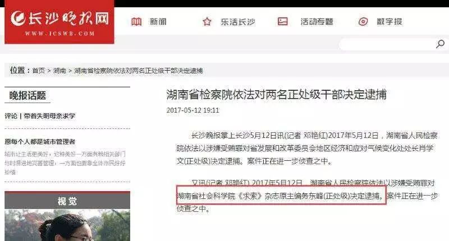449x241 pixels.
Task: Open the 视觉 photo thumbnail
Action: click(67, 225)
